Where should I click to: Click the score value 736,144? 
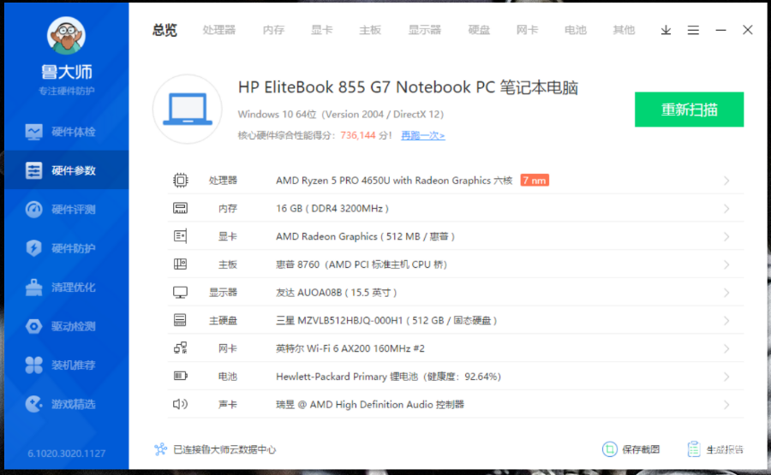coord(357,135)
